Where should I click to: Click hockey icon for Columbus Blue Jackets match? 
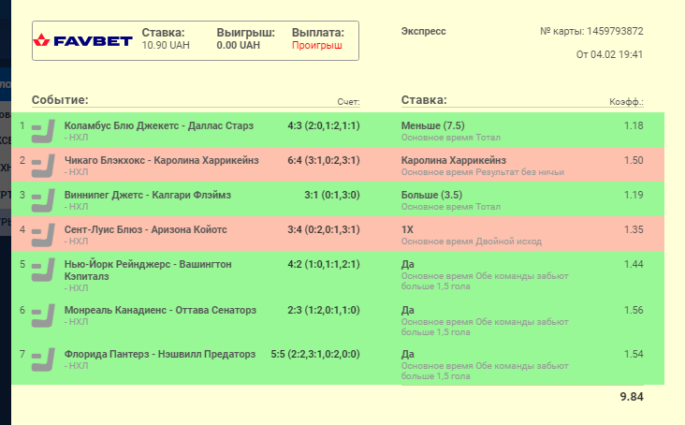(x=42, y=131)
